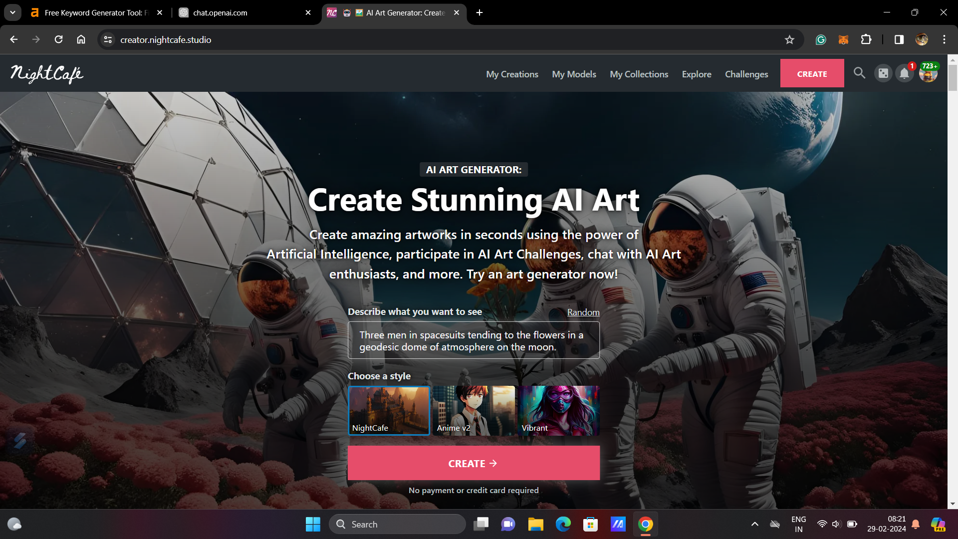Click the browser extensions puzzle icon
Viewport: 958px width, 539px height.
point(867,39)
